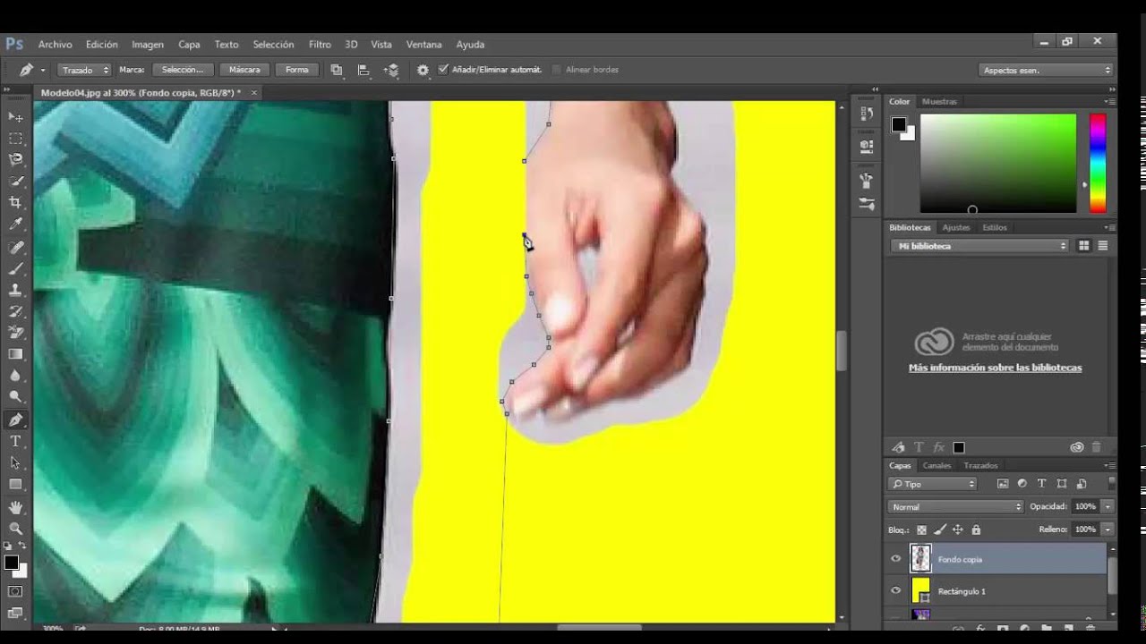This screenshot has width=1146, height=644.
Task: Toggle Quick Mask mode icon
Action: (x=15, y=591)
